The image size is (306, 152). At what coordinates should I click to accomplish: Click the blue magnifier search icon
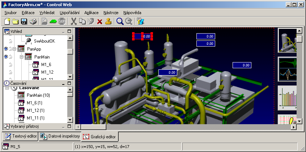[120, 22]
